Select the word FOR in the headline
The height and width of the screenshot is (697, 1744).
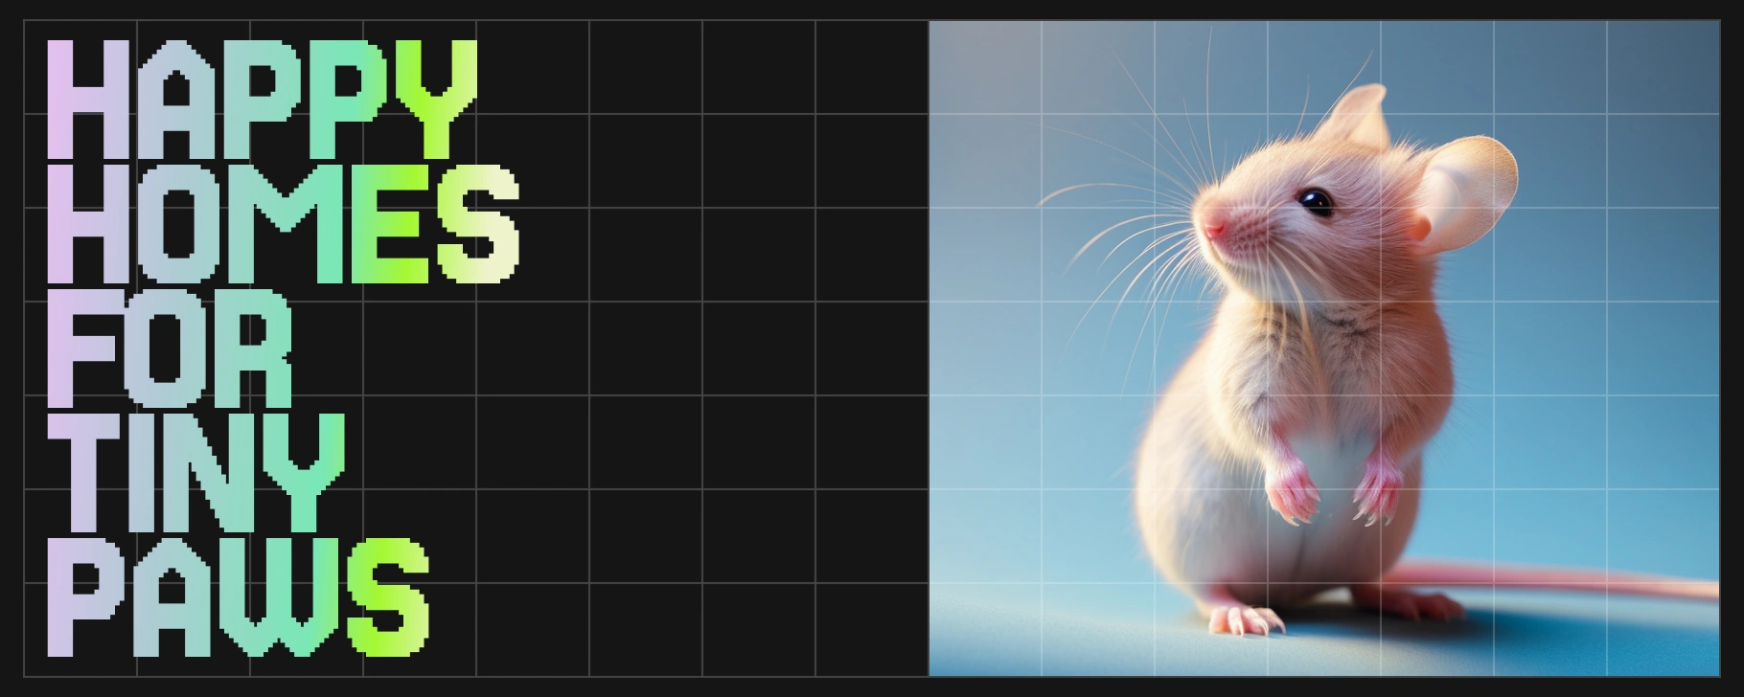point(171,348)
